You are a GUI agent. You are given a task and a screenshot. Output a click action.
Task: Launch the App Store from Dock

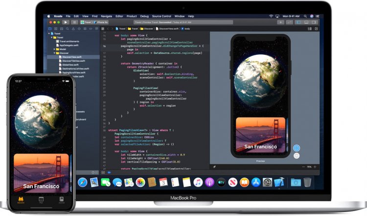click(256, 182)
